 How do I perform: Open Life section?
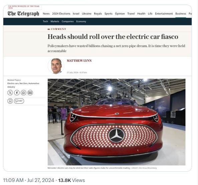(x=150, y=14)
